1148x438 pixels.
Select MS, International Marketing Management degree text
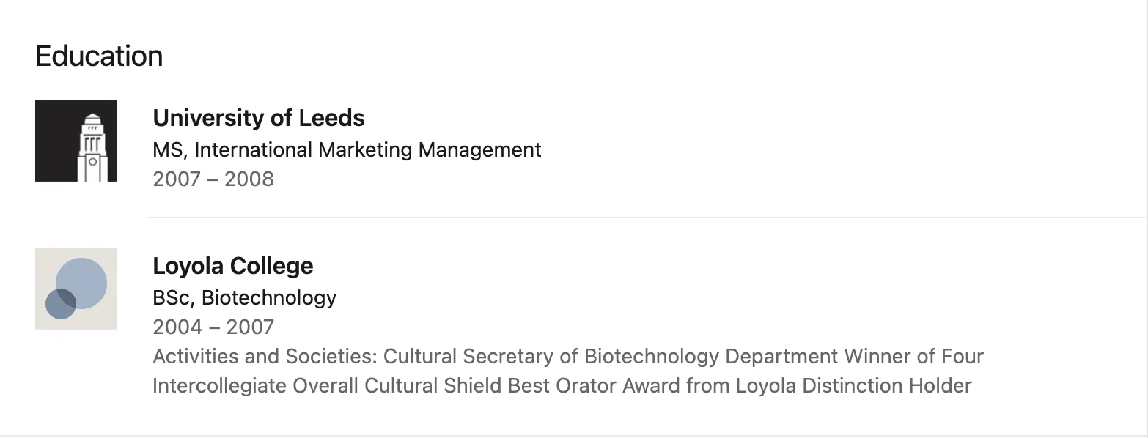347,150
